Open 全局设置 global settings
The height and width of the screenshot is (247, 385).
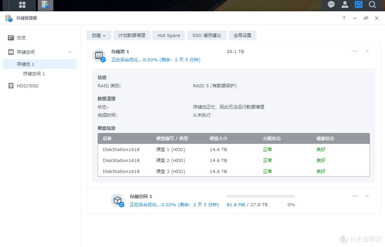click(x=242, y=35)
